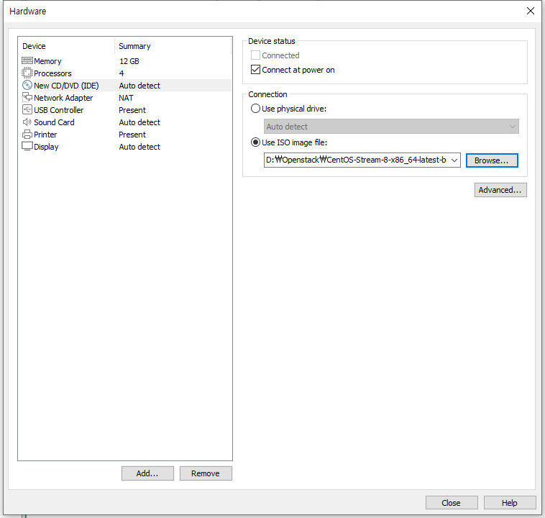Click Auto detect summary for Sound Card
Viewport: 545px width, 518px height.
click(139, 122)
